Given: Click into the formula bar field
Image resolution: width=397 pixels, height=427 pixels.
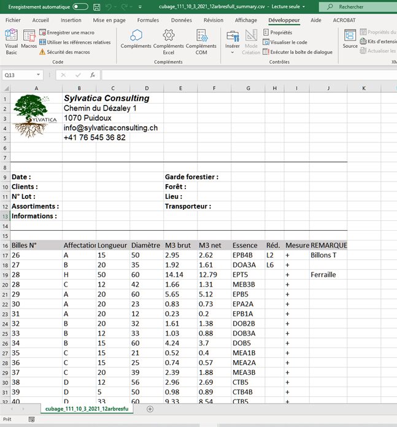Looking at the screenshot, I should tap(249, 75).
